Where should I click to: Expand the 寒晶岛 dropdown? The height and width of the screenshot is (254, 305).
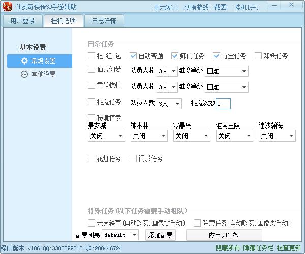(192, 136)
